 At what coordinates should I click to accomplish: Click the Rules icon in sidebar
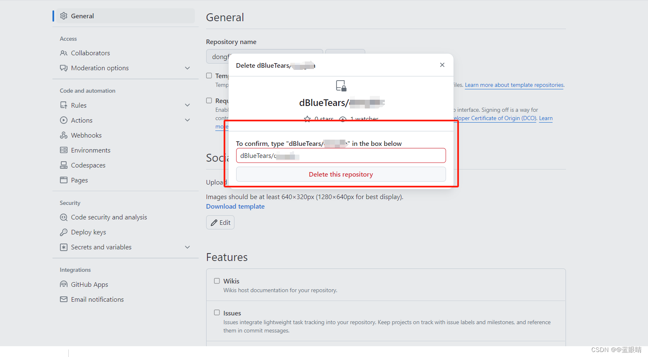(64, 105)
